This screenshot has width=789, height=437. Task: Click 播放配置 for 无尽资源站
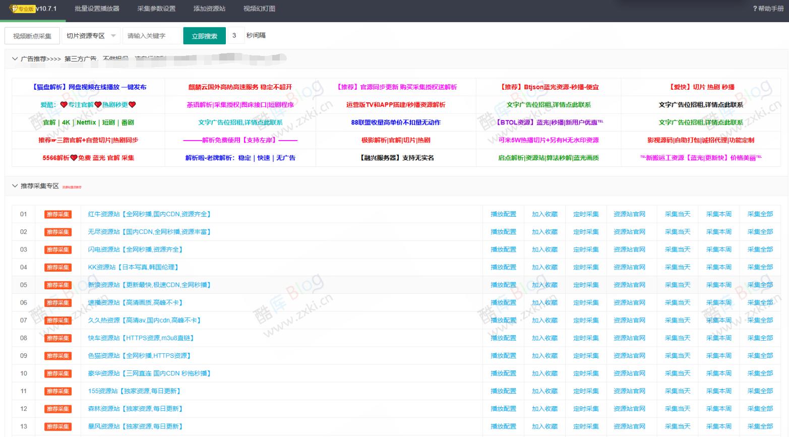[503, 231]
